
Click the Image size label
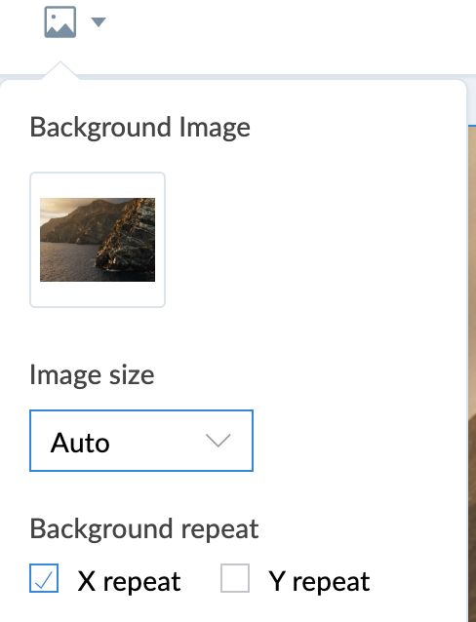click(92, 375)
